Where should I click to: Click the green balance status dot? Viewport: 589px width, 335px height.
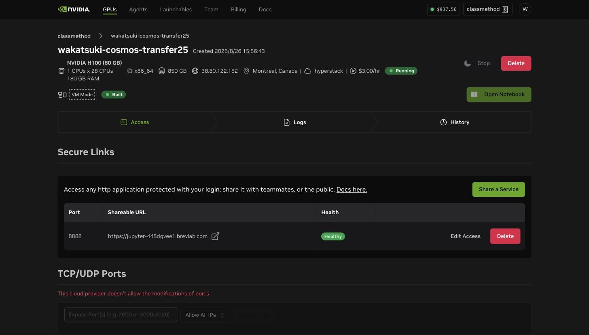click(432, 9)
